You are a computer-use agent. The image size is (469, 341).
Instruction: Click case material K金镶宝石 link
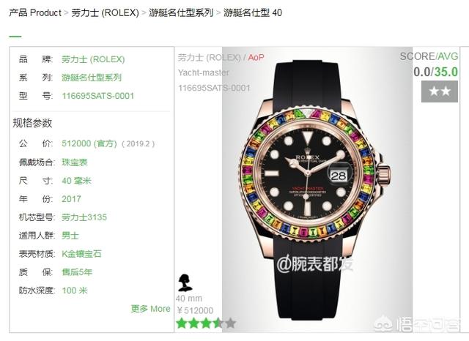pos(81,254)
